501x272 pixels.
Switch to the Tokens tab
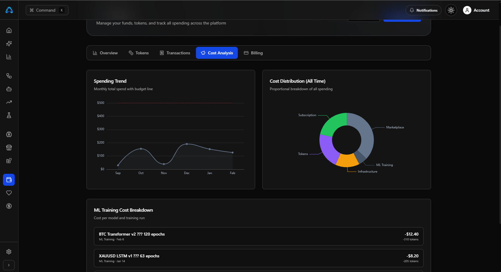(x=139, y=53)
